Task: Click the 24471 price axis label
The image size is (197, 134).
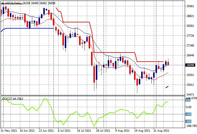Action: click(190, 94)
